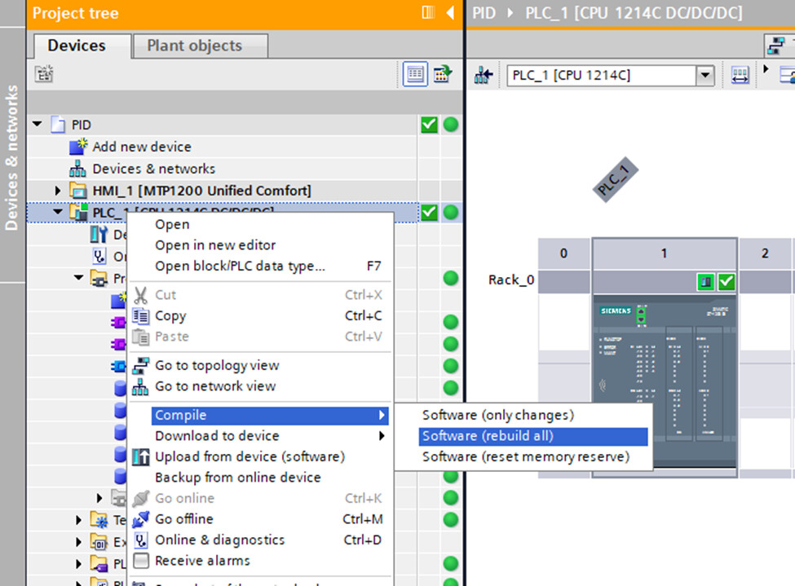Click the Copy icon in context menu

140,315
